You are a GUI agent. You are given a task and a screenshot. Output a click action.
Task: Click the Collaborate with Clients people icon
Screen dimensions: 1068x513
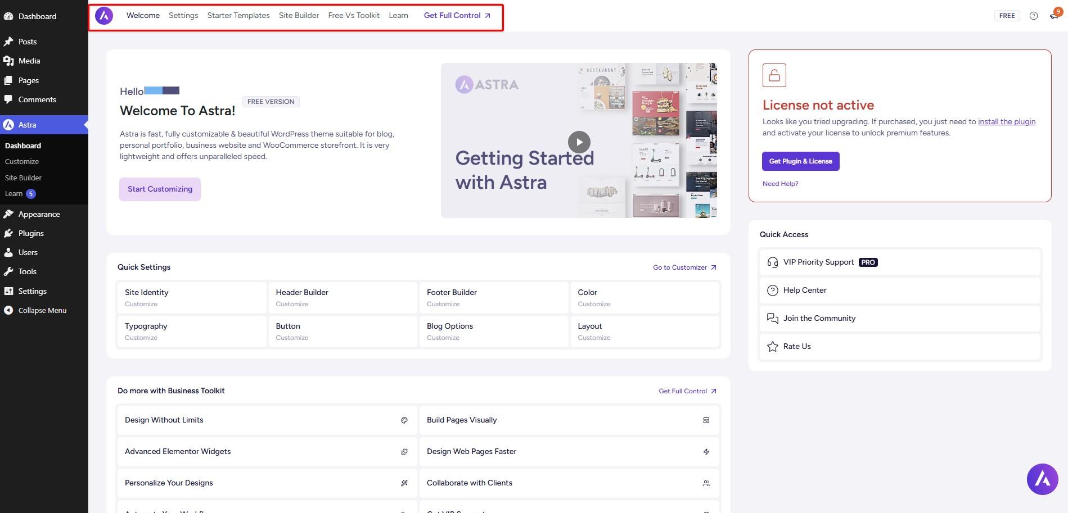click(x=706, y=483)
